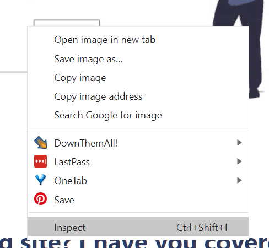
Task: Click the Ctrl+Shift+I shortcut text
Action: pyautogui.click(x=202, y=228)
